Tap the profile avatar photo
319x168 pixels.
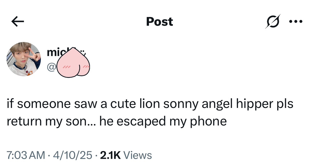tap(24, 59)
